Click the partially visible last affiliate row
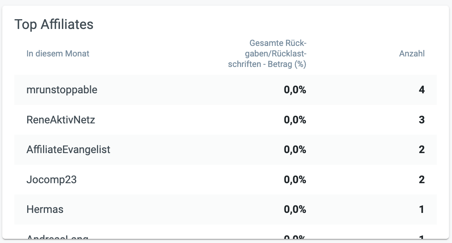 (x=57, y=236)
